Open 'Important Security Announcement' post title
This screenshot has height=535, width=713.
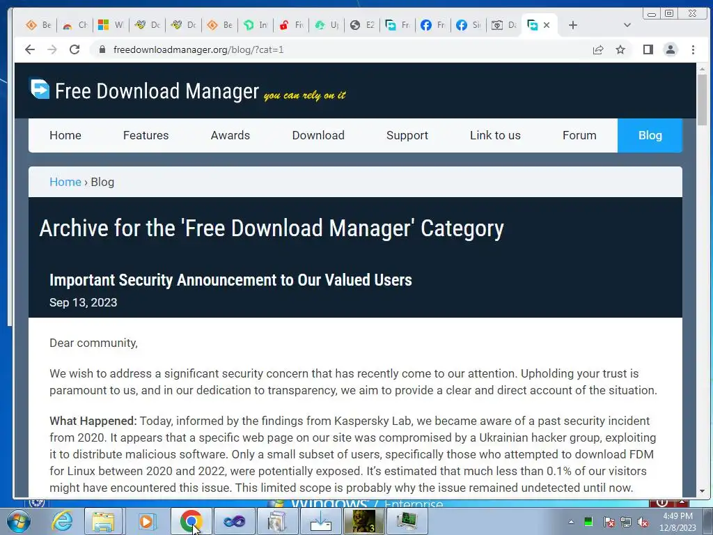click(x=230, y=280)
